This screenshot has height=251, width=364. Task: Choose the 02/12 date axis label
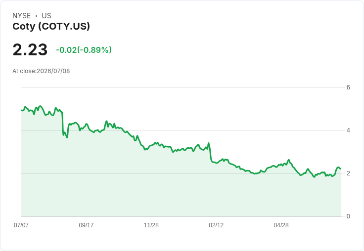pos(216,225)
